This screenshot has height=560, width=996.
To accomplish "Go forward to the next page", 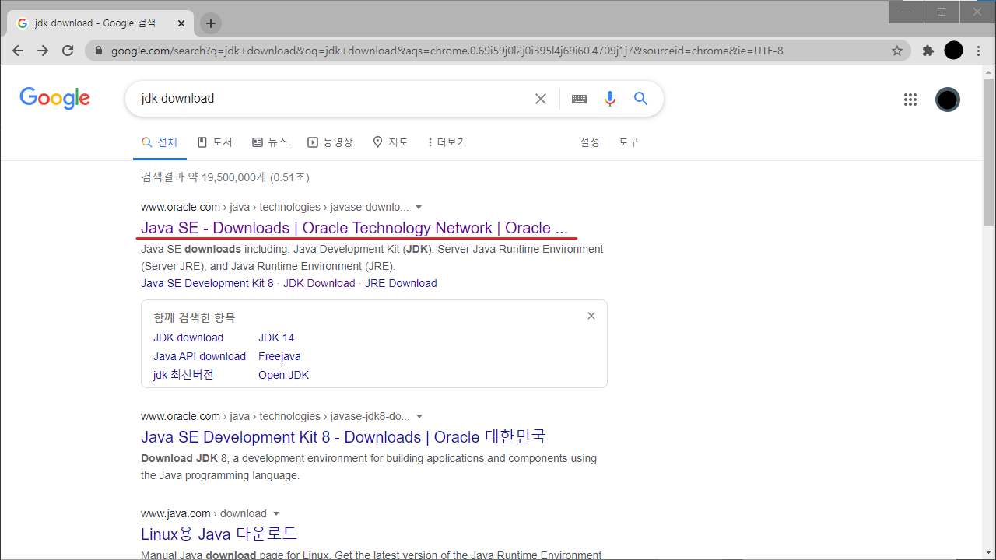I will (43, 51).
